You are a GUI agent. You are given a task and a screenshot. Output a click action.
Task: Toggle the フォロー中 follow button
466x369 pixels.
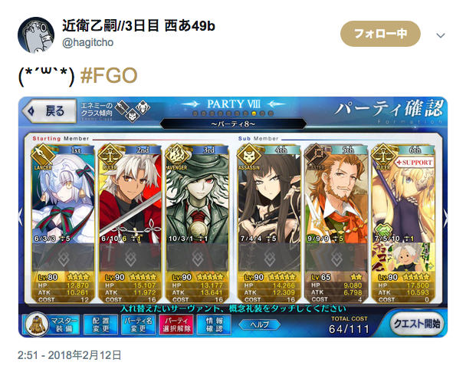(380, 34)
